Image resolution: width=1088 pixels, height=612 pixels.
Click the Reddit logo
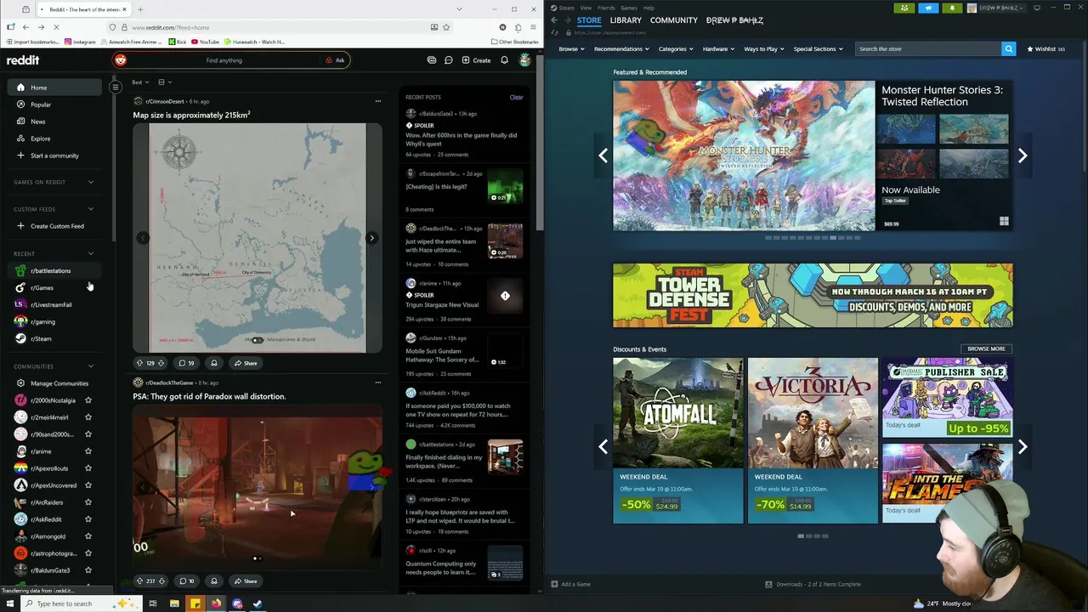point(23,60)
